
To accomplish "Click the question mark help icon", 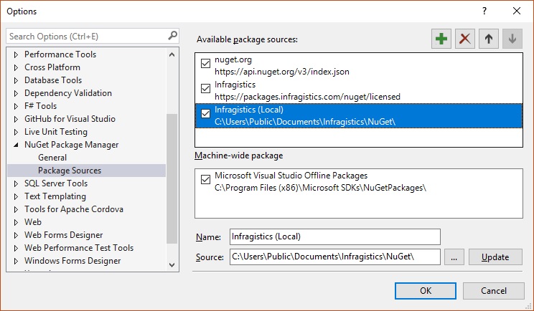I will (484, 11).
